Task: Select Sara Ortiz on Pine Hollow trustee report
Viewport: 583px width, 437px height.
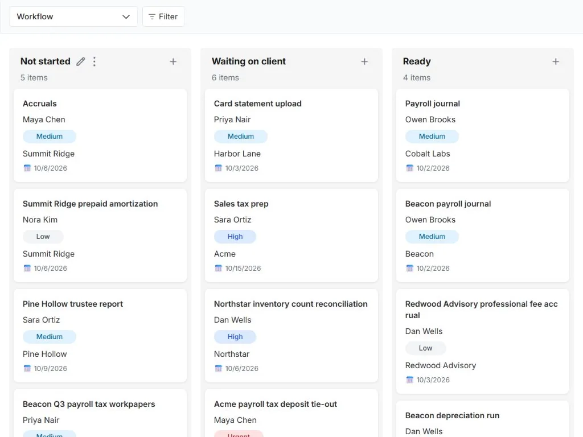Action: [x=41, y=320]
